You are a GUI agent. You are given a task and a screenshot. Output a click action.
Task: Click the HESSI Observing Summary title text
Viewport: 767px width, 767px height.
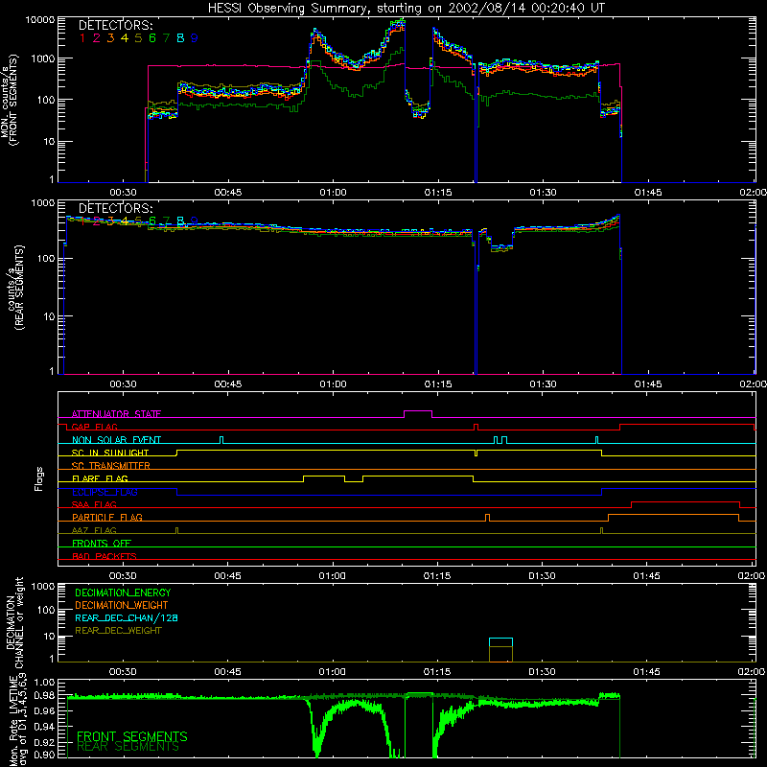coord(406,9)
